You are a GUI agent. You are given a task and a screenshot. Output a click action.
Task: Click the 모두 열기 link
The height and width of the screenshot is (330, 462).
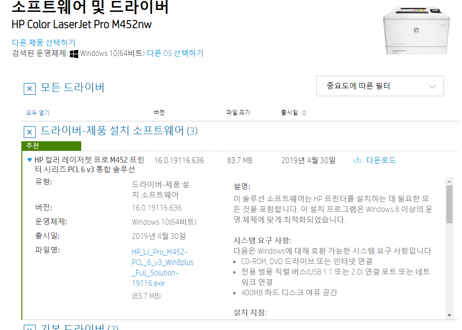click(38, 113)
